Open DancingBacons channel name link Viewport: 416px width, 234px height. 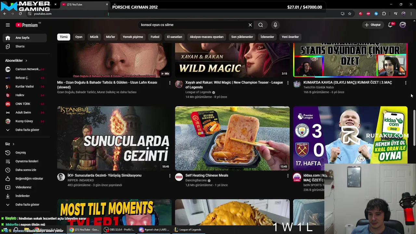tap(196, 180)
